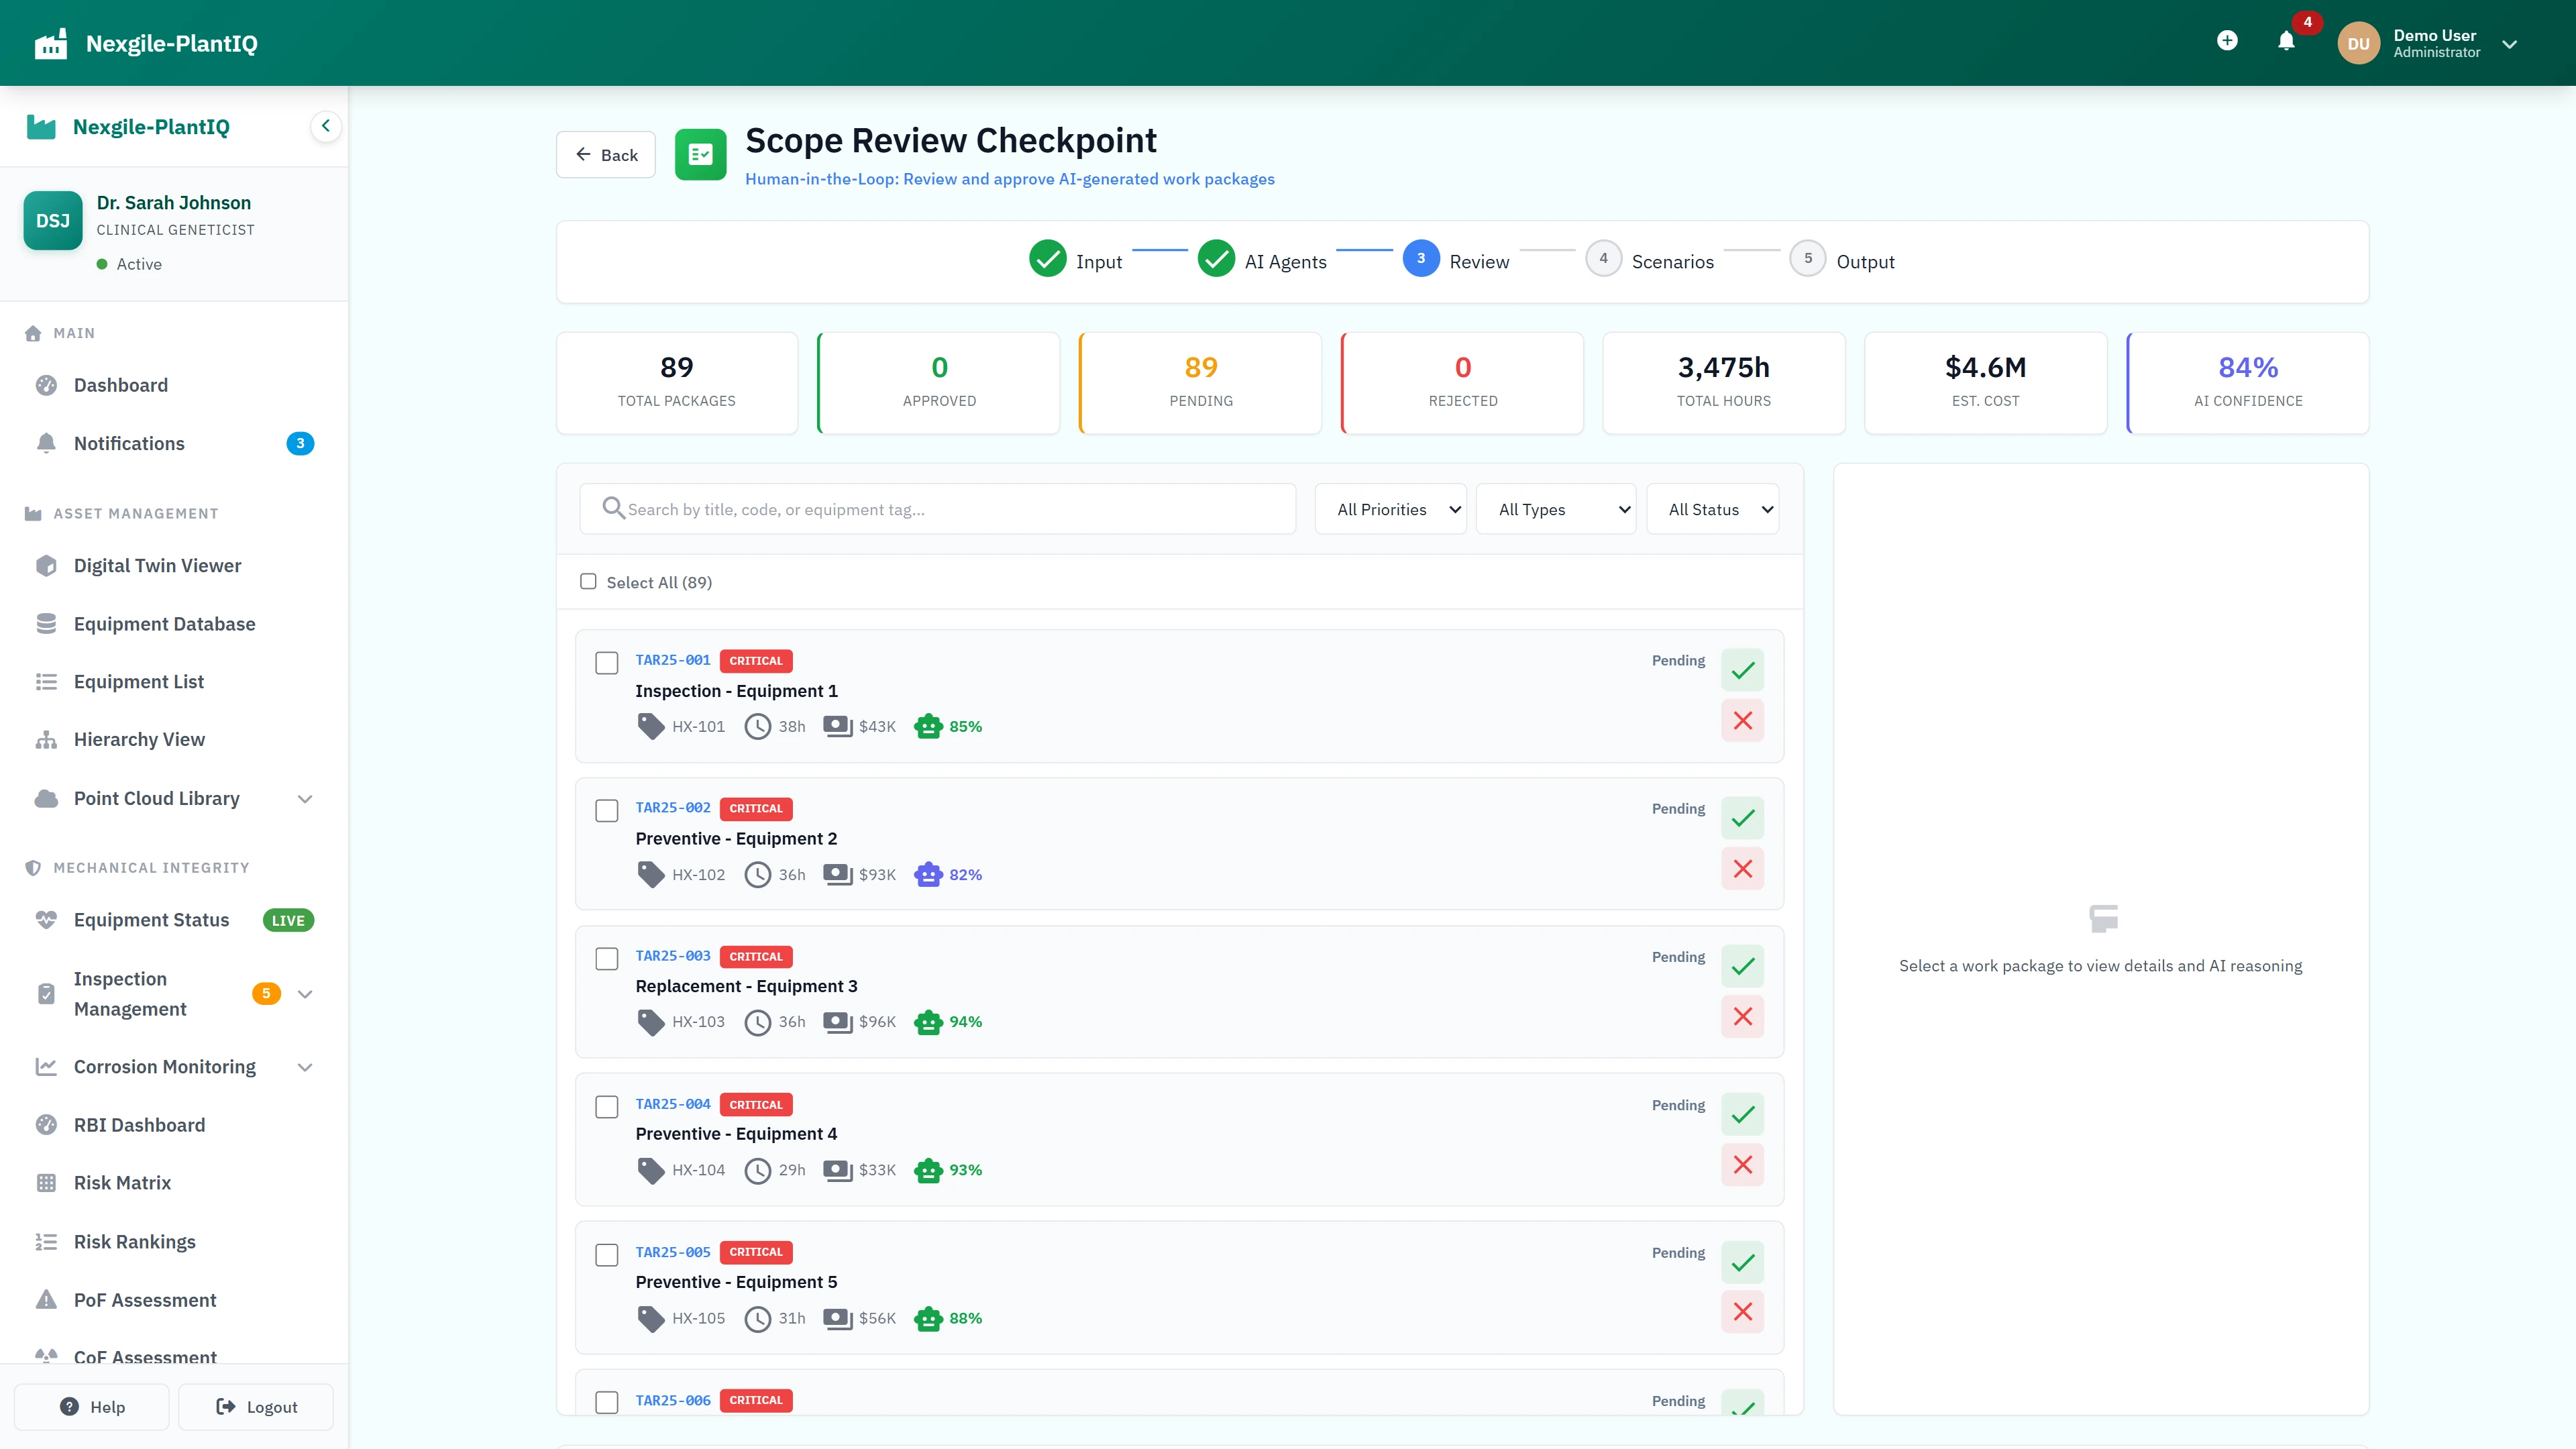Expand the Point Cloud Library section
This screenshot has width=2576, height=1449.
(305, 798)
